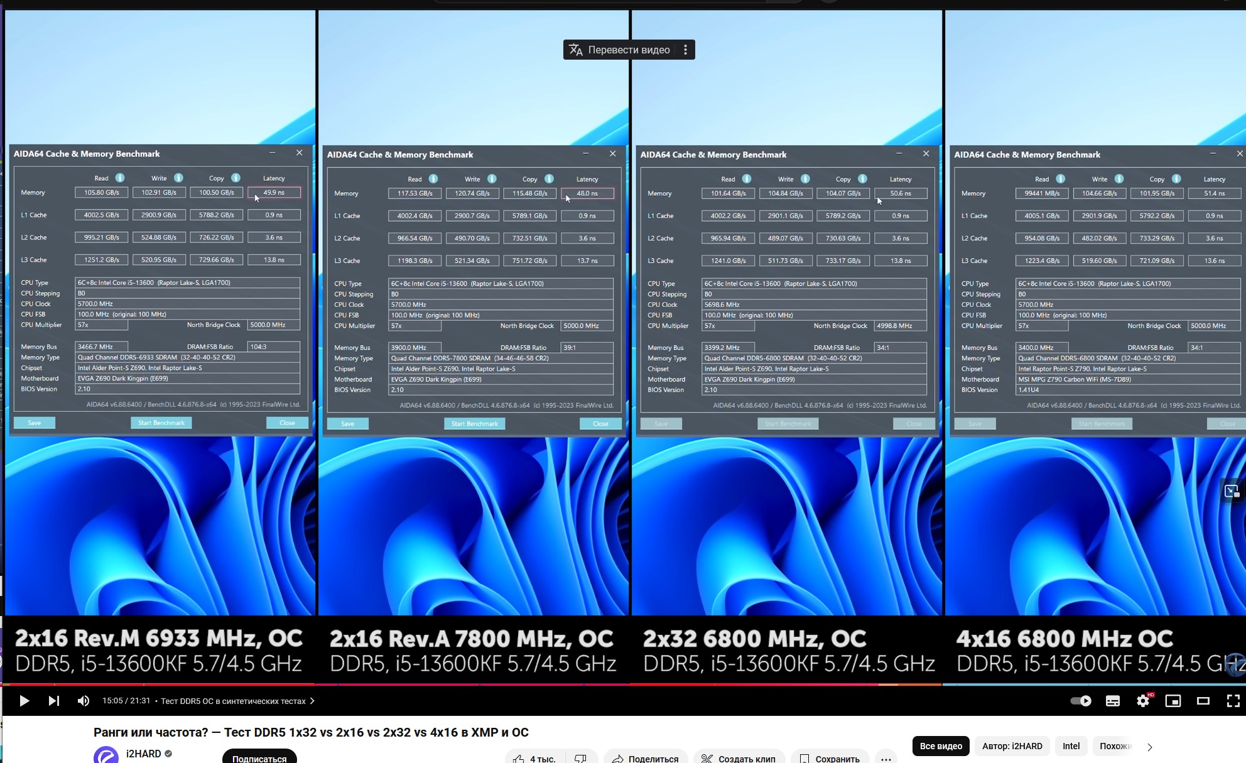Enter fullscreen mode
Image resolution: width=1246 pixels, height=763 pixels.
1233,701
